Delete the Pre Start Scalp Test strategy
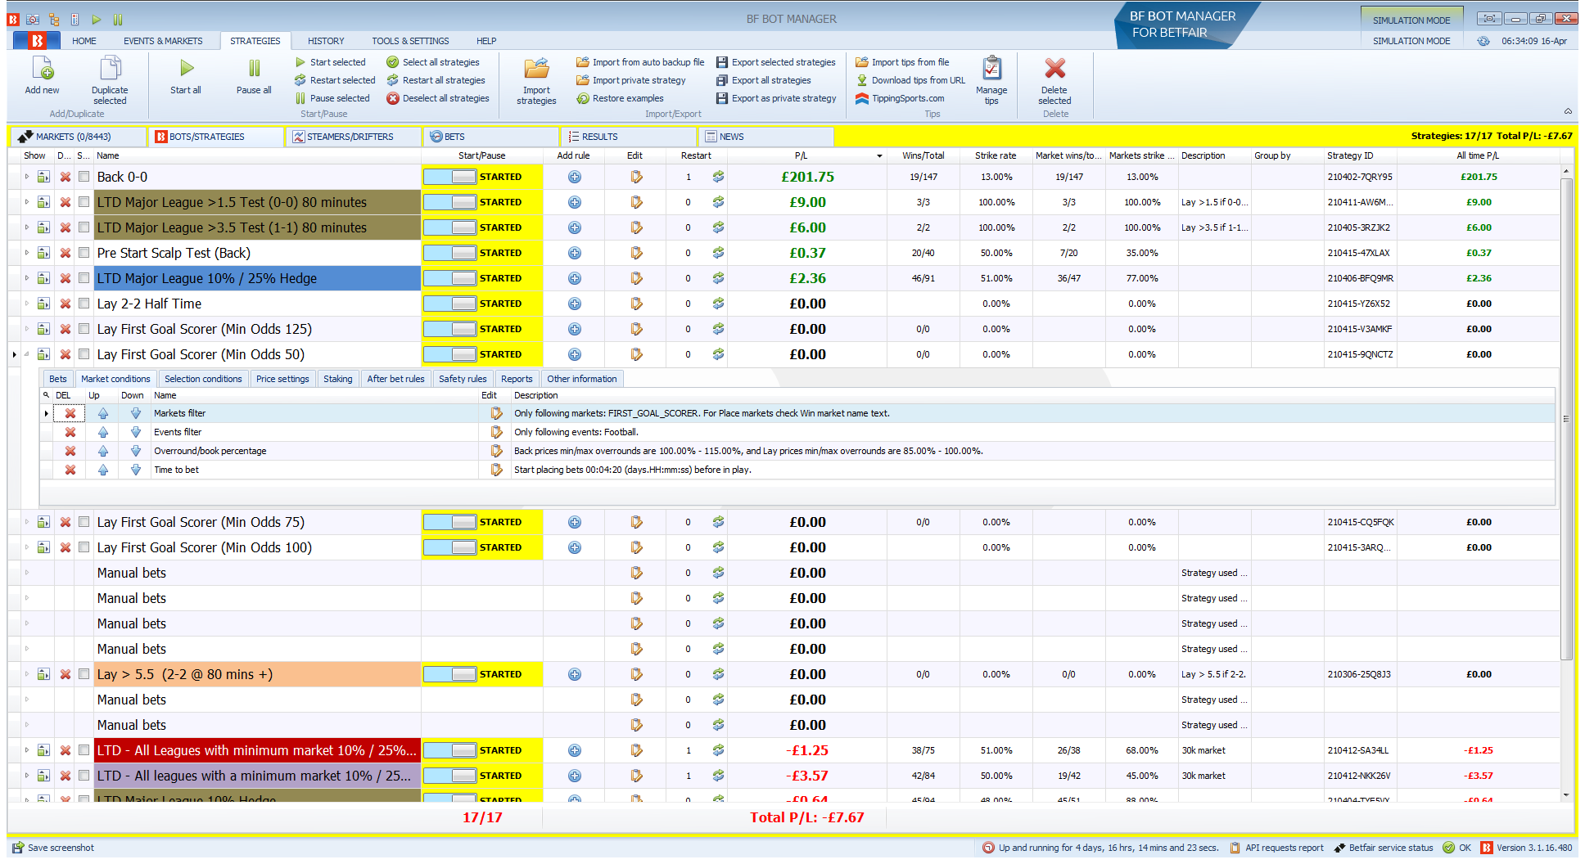This screenshot has width=1585, height=864. tap(65, 253)
